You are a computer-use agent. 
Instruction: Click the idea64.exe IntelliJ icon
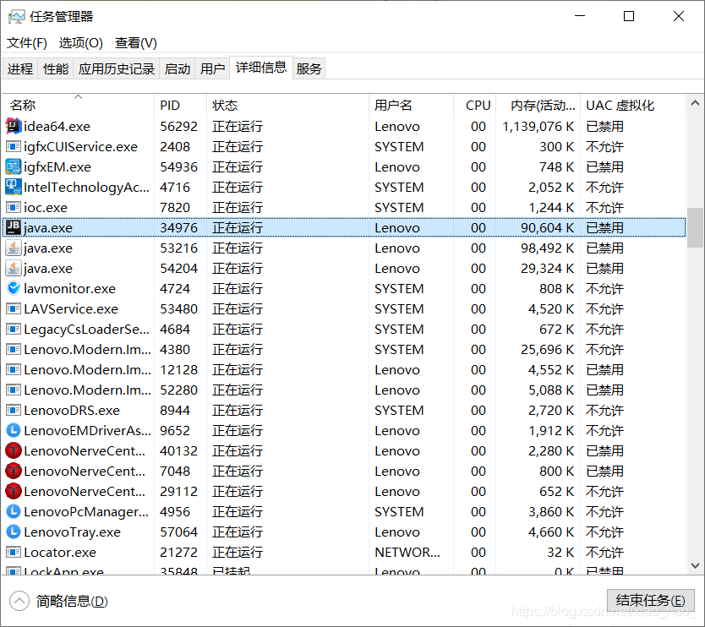coord(14,126)
